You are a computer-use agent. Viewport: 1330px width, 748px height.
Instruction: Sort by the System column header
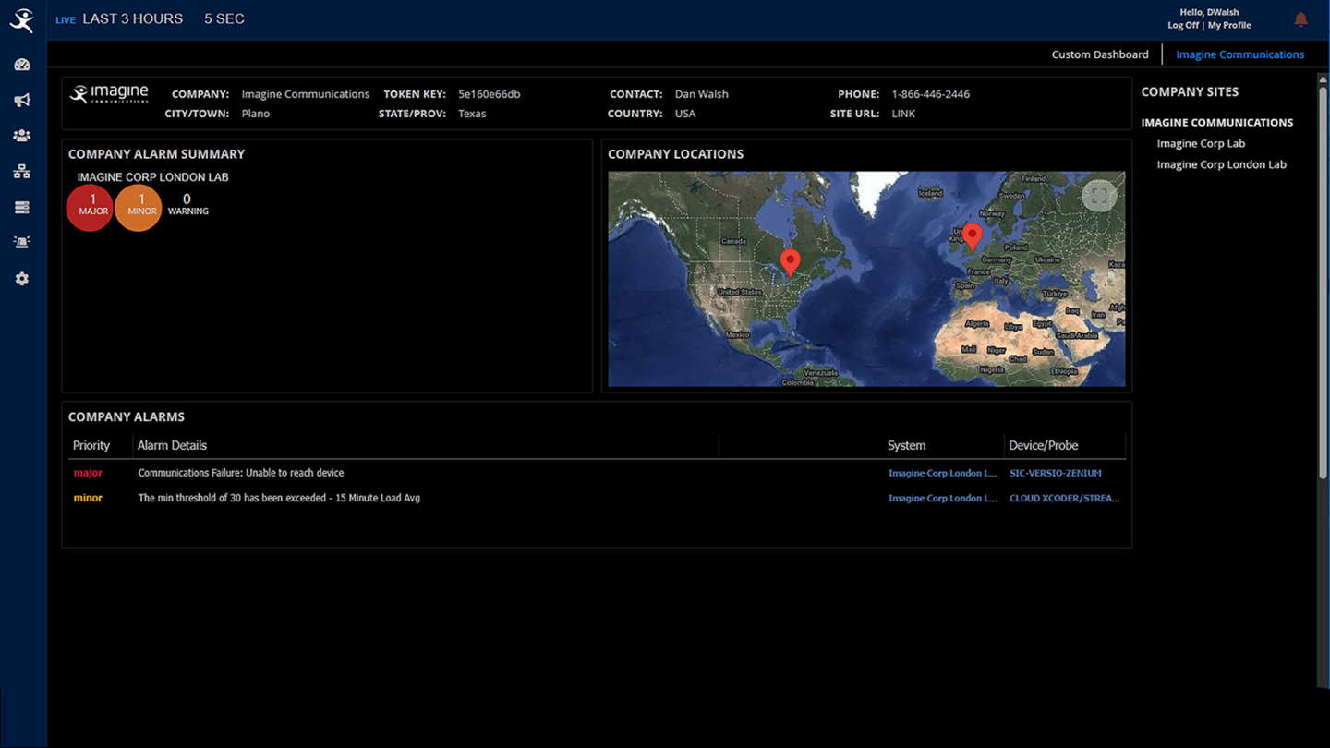pyautogui.click(x=906, y=445)
